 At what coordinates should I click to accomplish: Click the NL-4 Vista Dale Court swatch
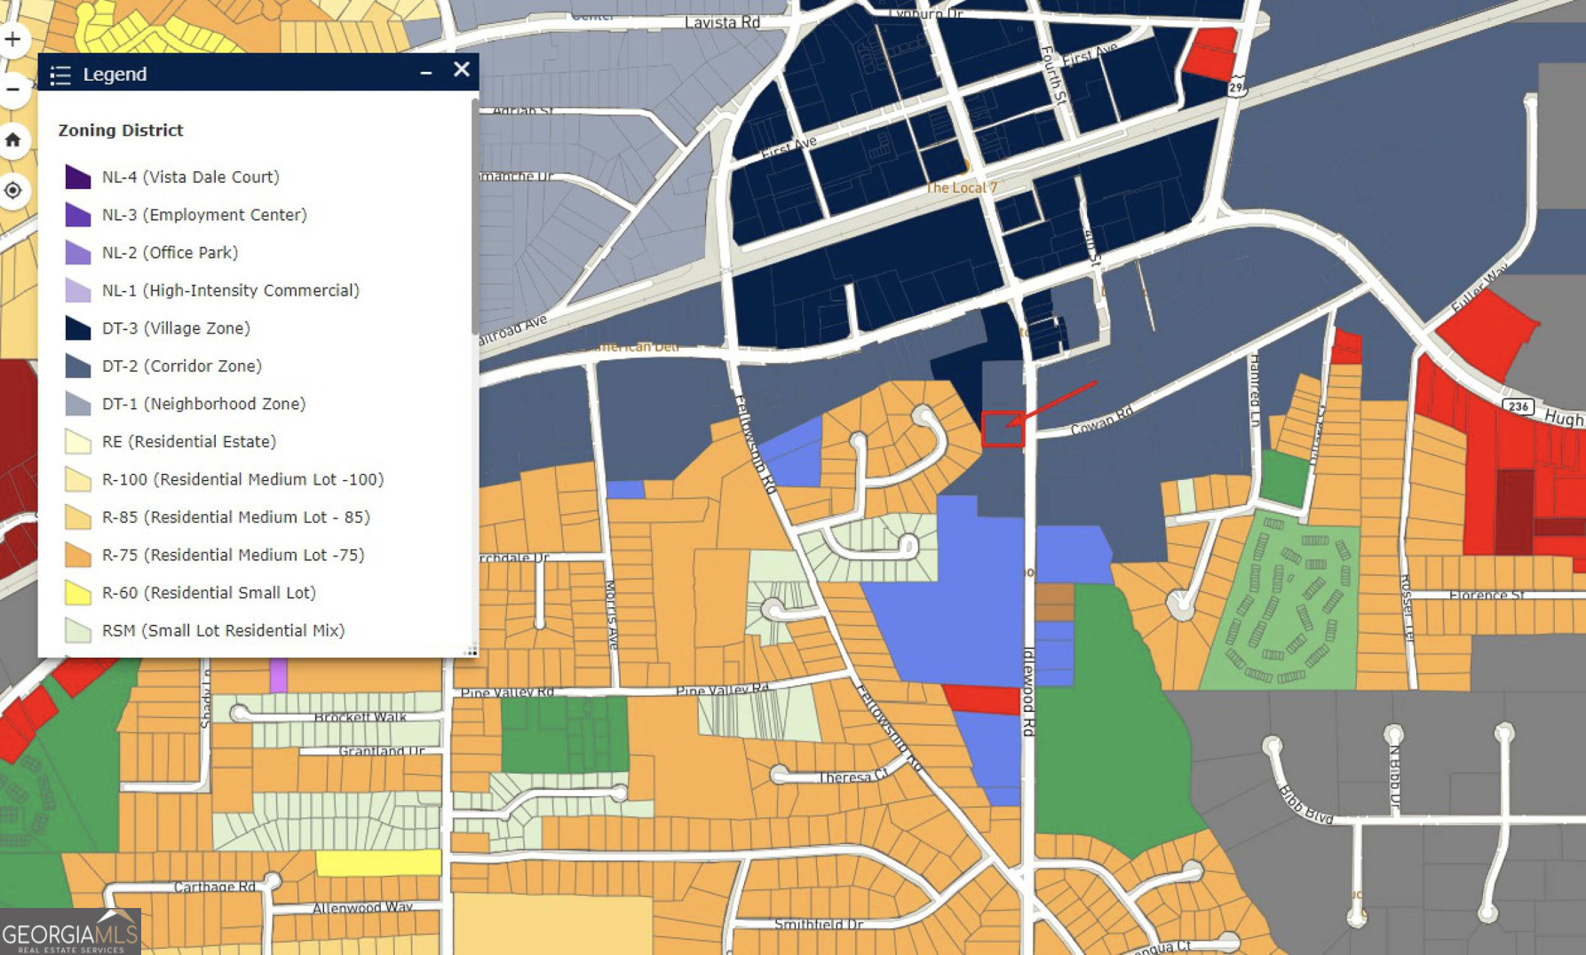click(78, 177)
